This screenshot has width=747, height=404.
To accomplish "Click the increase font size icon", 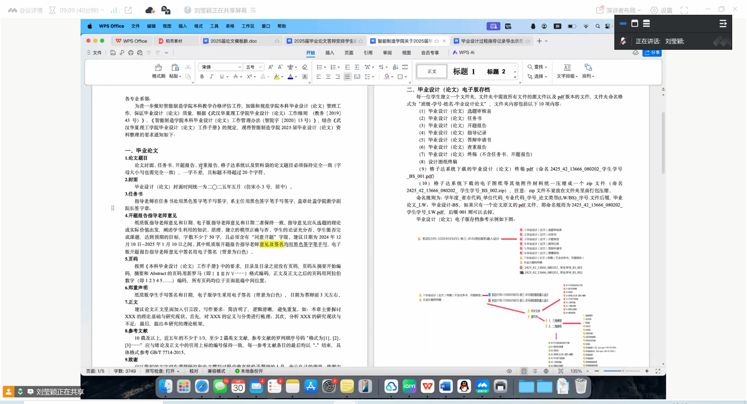I will tap(271, 67).
